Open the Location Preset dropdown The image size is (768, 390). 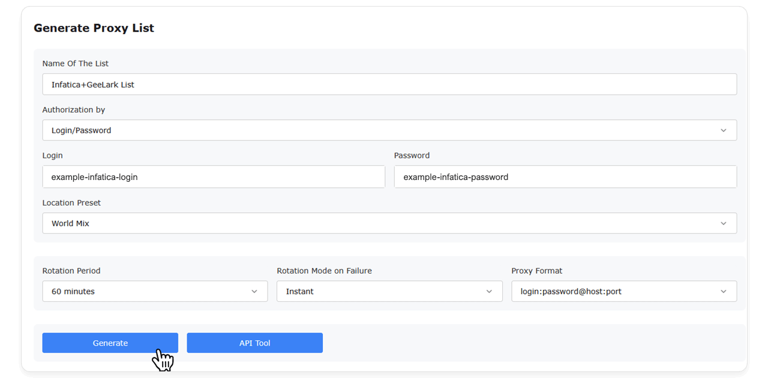pyautogui.click(x=389, y=223)
